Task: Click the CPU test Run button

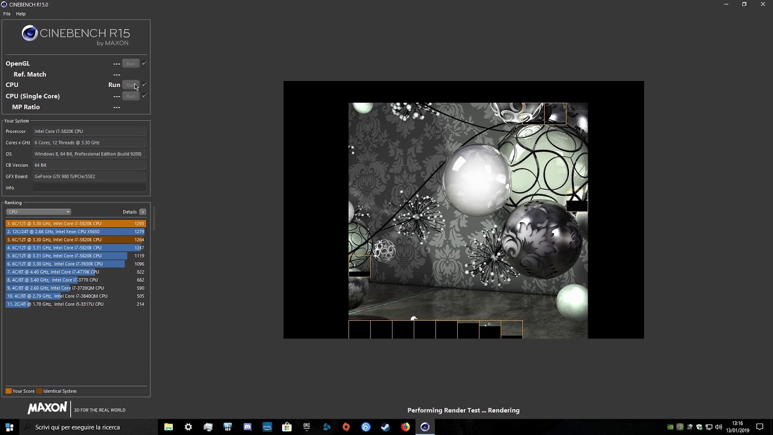Action: [130, 85]
